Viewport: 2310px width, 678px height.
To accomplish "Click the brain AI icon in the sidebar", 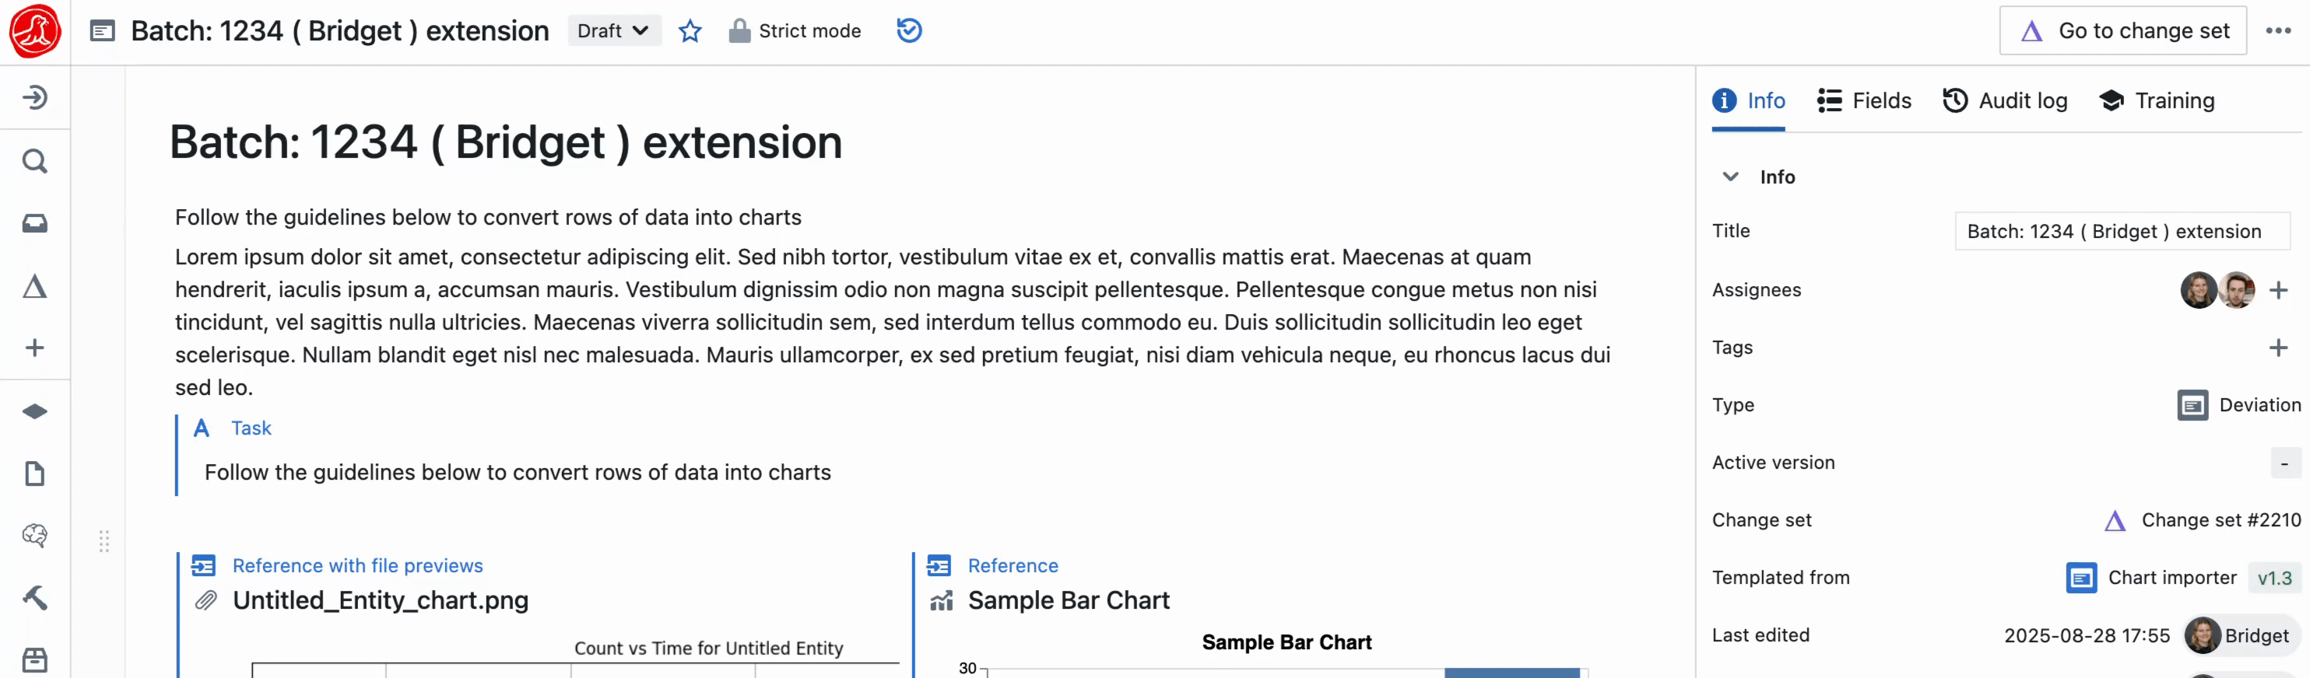I will point(34,536).
